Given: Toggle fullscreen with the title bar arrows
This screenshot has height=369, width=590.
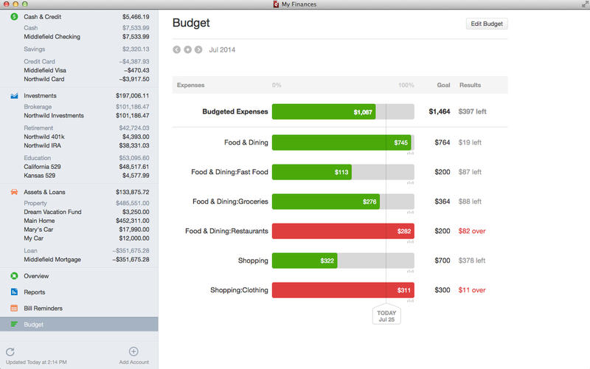Looking at the screenshot, I should 585,4.
